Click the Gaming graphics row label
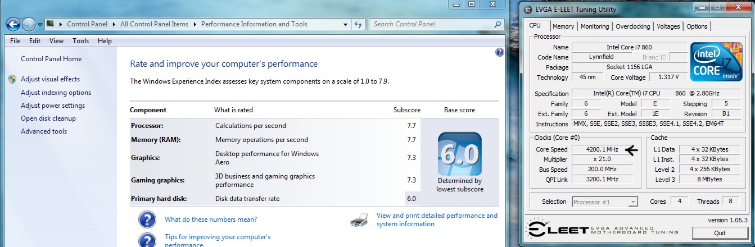Image resolution: width=755 pixels, height=247 pixels. click(158, 180)
